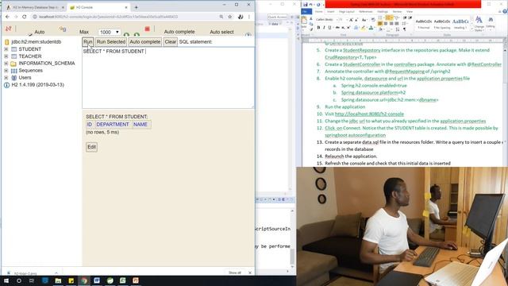Screen dimensions: 508x286
Task: Open the Word View ribbon tab
Action: 410,12
